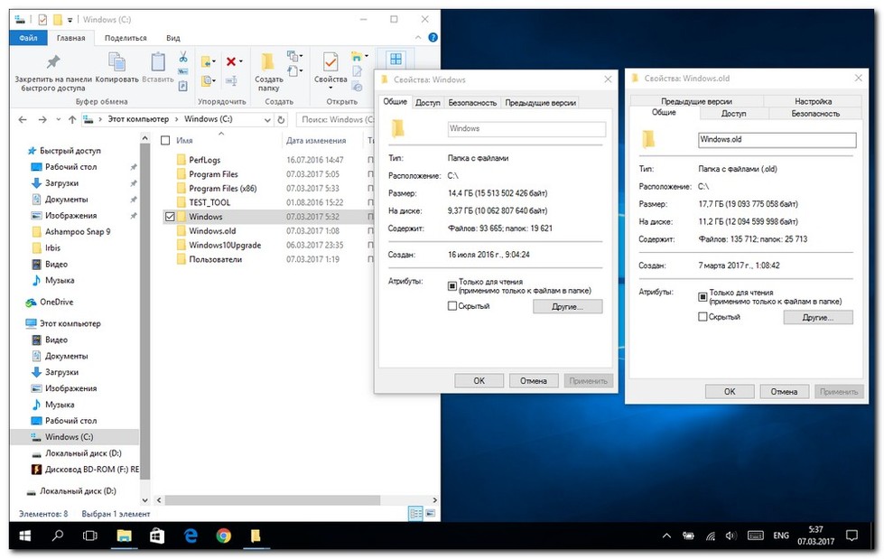Toggle the select-all checkbox in Name header
This screenshot has width=884, height=559.
pyautogui.click(x=165, y=141)
